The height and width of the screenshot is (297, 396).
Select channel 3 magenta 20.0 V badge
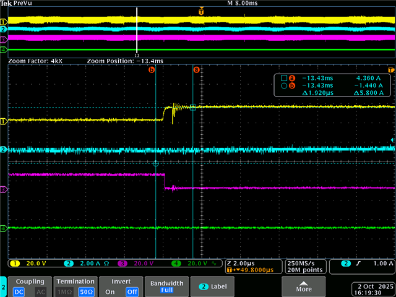tap(123, 264)
